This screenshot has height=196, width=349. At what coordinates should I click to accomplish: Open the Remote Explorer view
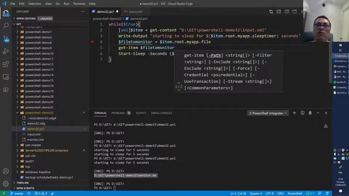pos(6,77)
